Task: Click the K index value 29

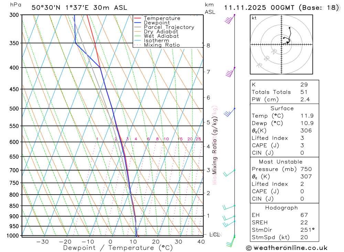Action: click(x=304, y=85)
